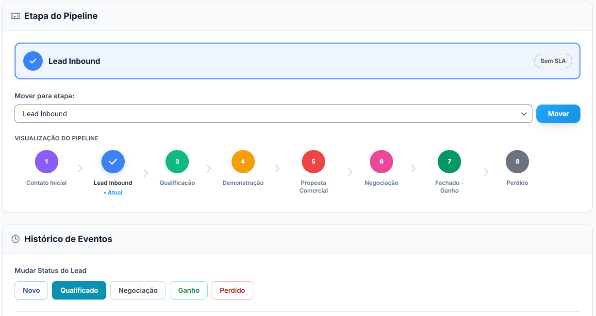
Task: Click chevron arrow after Lead Inbound stage
Action: tap(146, 173)
